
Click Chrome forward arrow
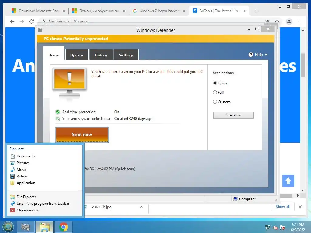coord(22,22)
